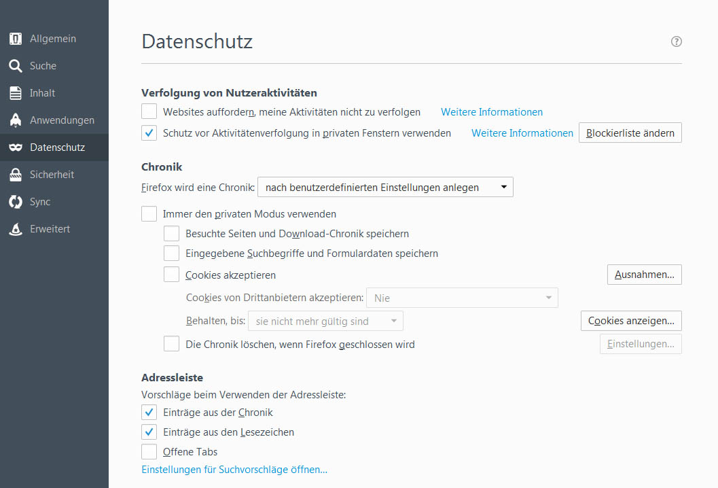Open 'Einstellungen für Suchvorschläge öffnen...' link
Viewport: 718px width, 488px height.
[x=234, y=470]
